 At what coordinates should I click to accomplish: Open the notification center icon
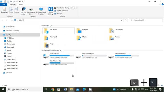point(160,89)
